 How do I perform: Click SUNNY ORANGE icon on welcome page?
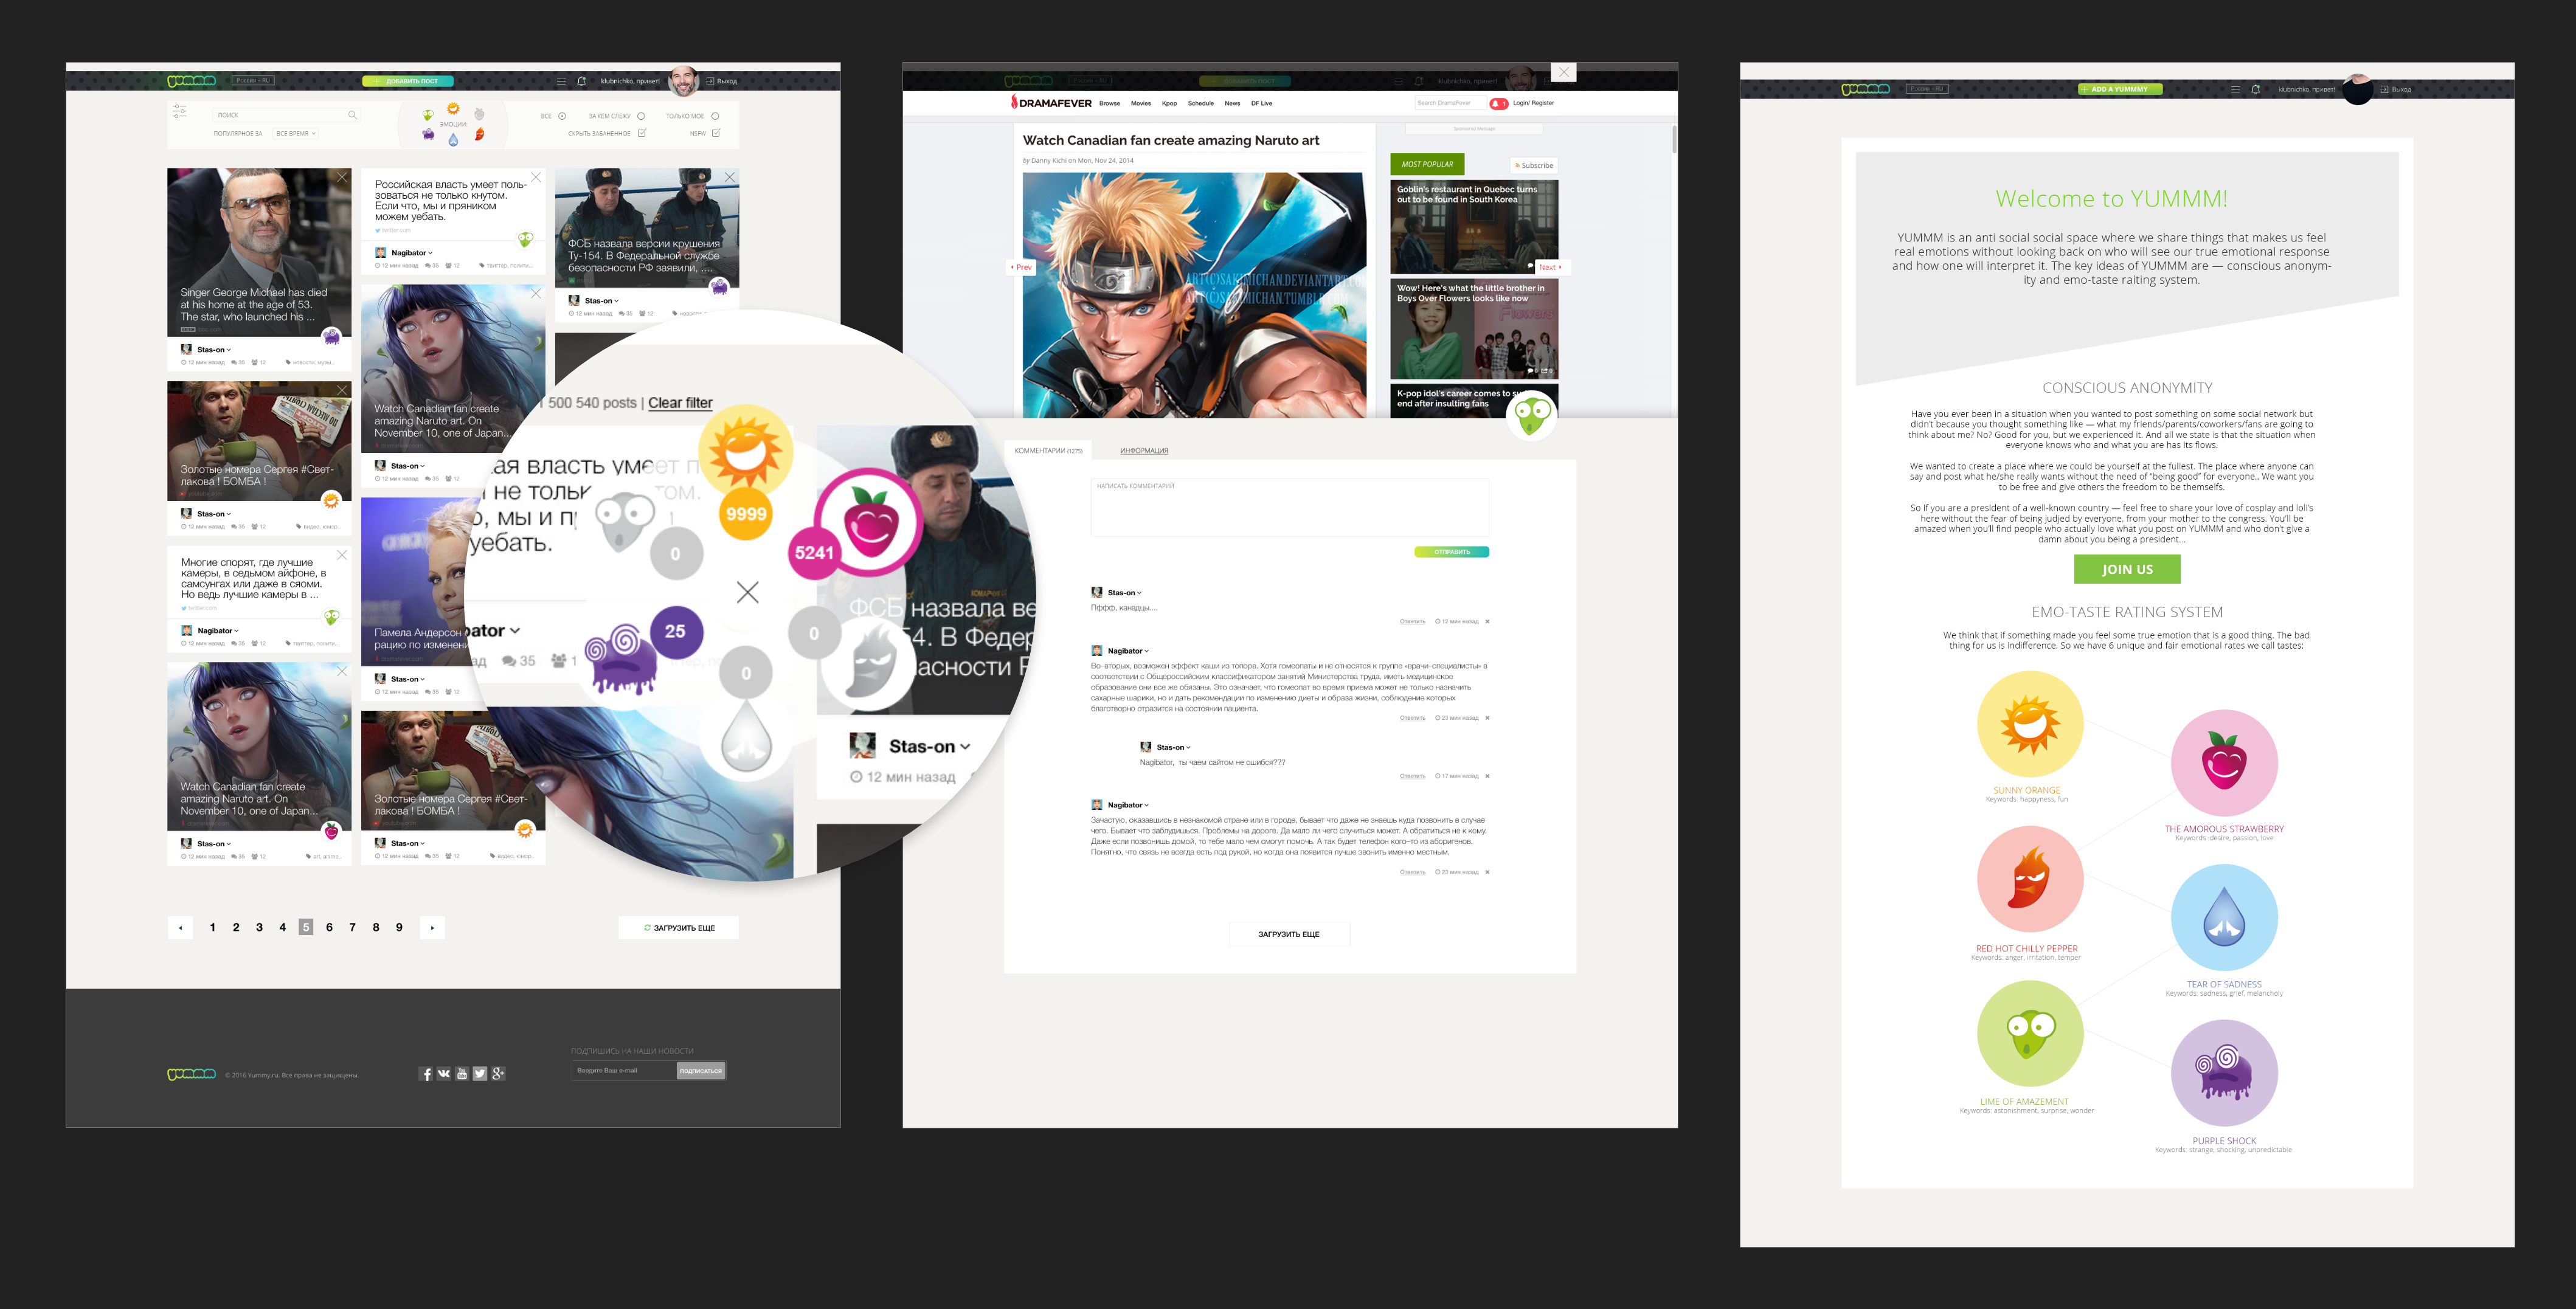point(2030,724)
